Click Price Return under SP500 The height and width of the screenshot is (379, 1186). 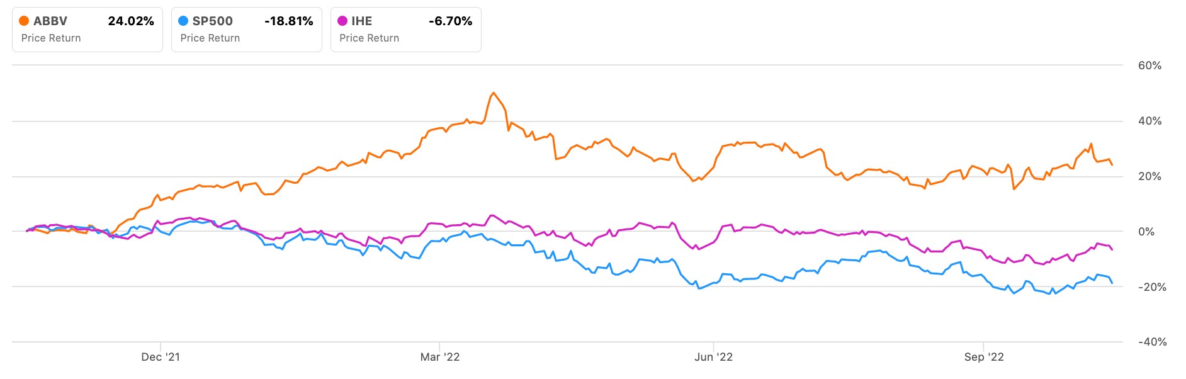(x=210, y=38)
